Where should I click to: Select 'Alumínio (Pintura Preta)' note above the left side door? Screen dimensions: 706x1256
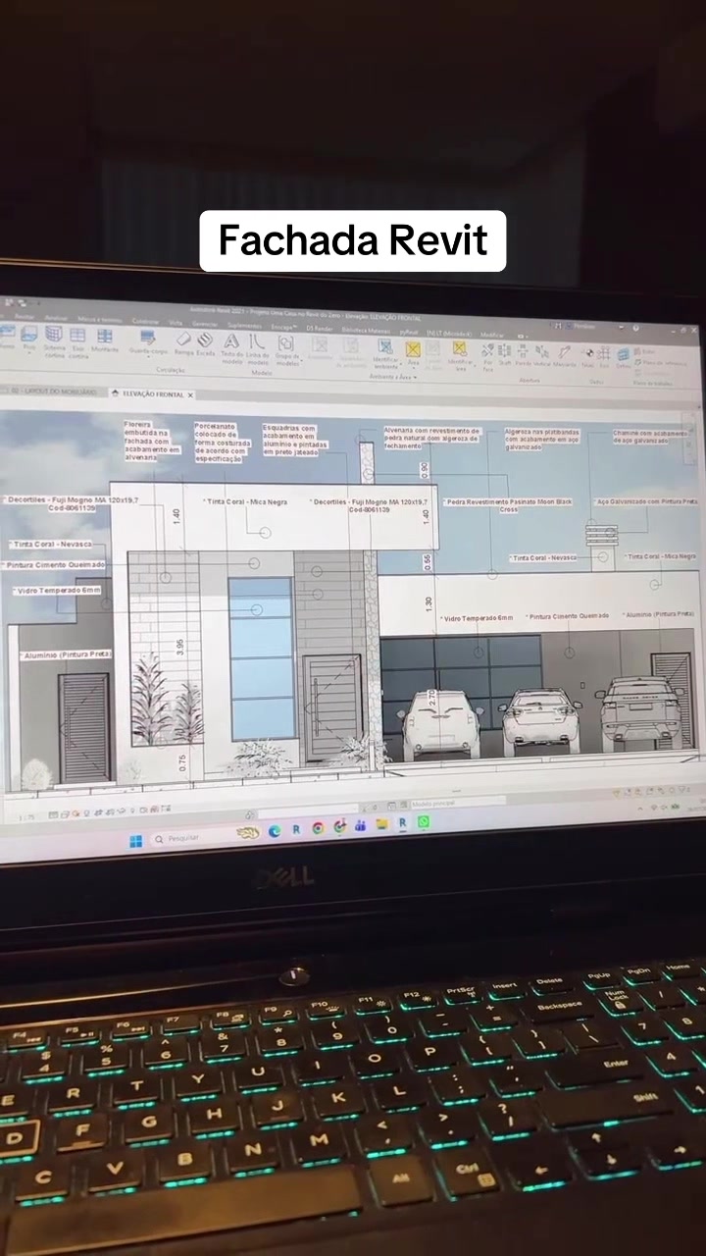coord(65,654)
